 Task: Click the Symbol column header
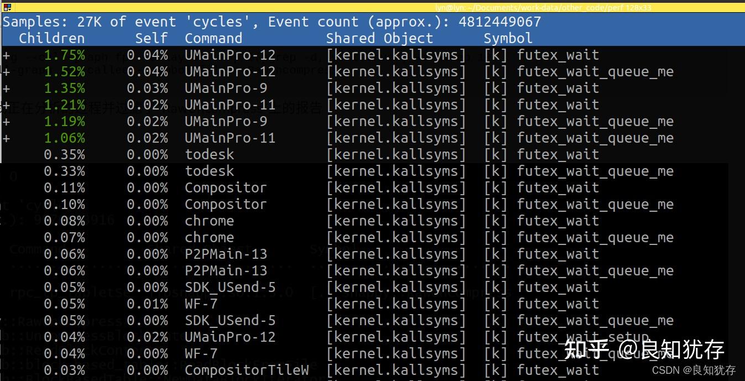(508, 38)
